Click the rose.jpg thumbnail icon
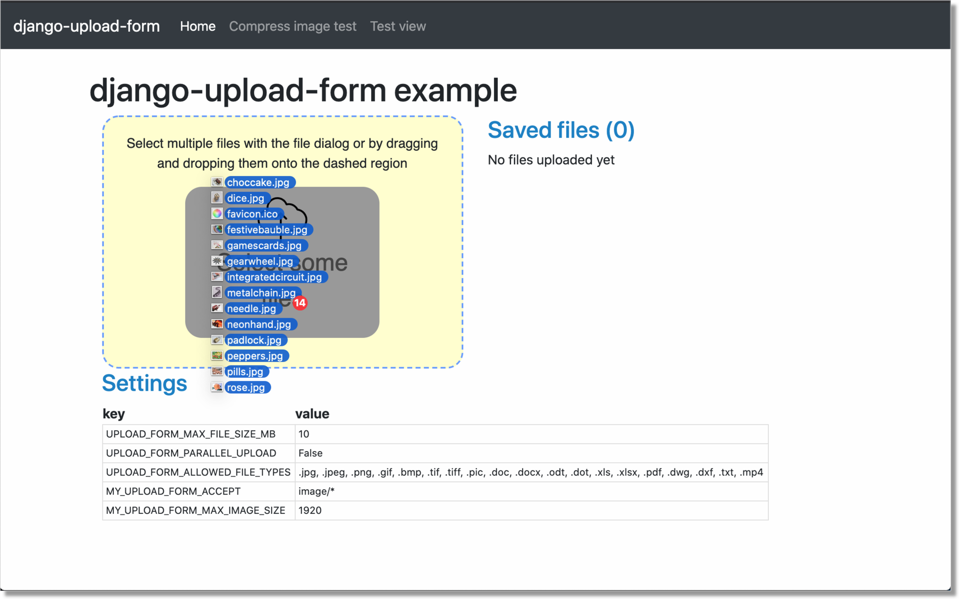The width and height of the screenshot is (959, 599). pos(217,387)
